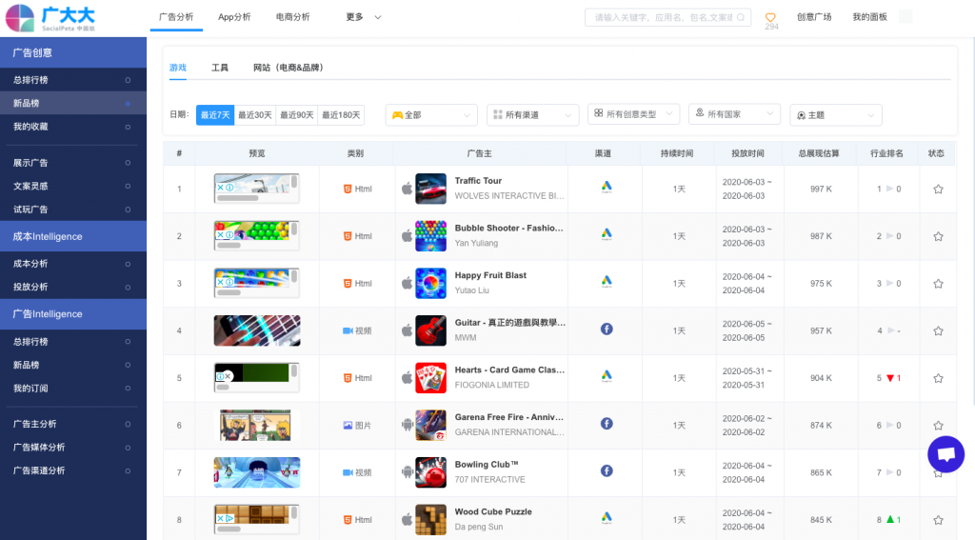The width and height of the screenshot is (975, 540).
Task: Click Facebook channel icon for Bowling Club
Action: click(x=607, y=470)
